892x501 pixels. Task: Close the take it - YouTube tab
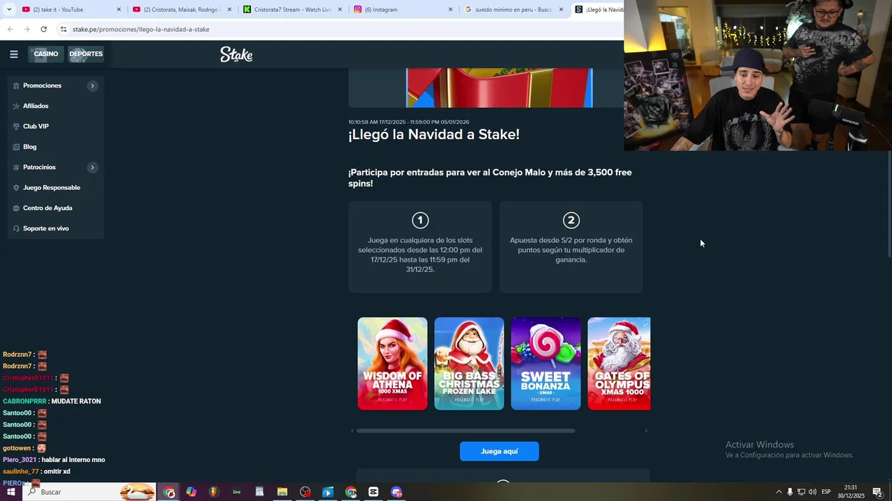[x=118, y=10]
